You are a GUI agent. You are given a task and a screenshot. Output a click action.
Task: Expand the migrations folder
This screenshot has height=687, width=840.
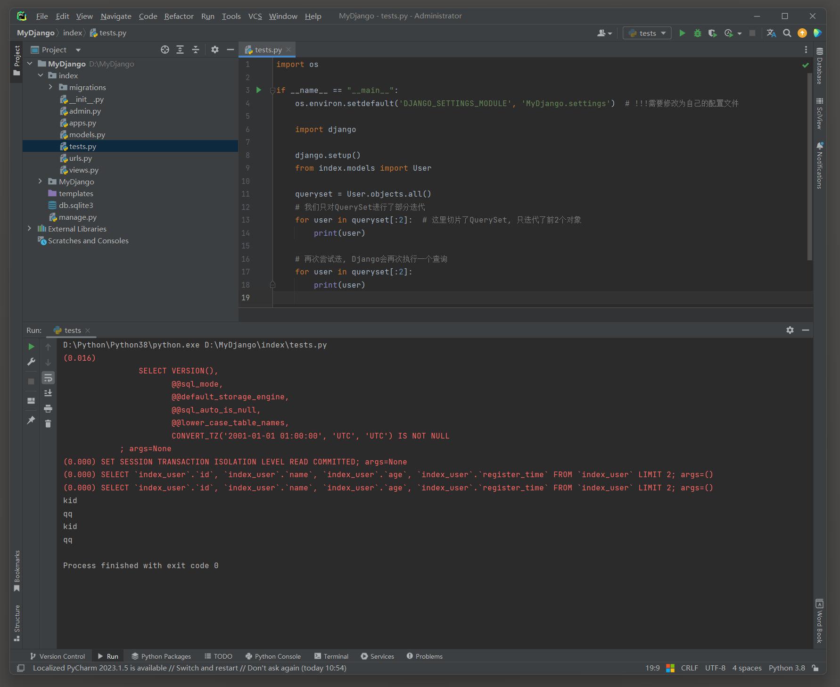pyautogui.click(x=50, y=87)
